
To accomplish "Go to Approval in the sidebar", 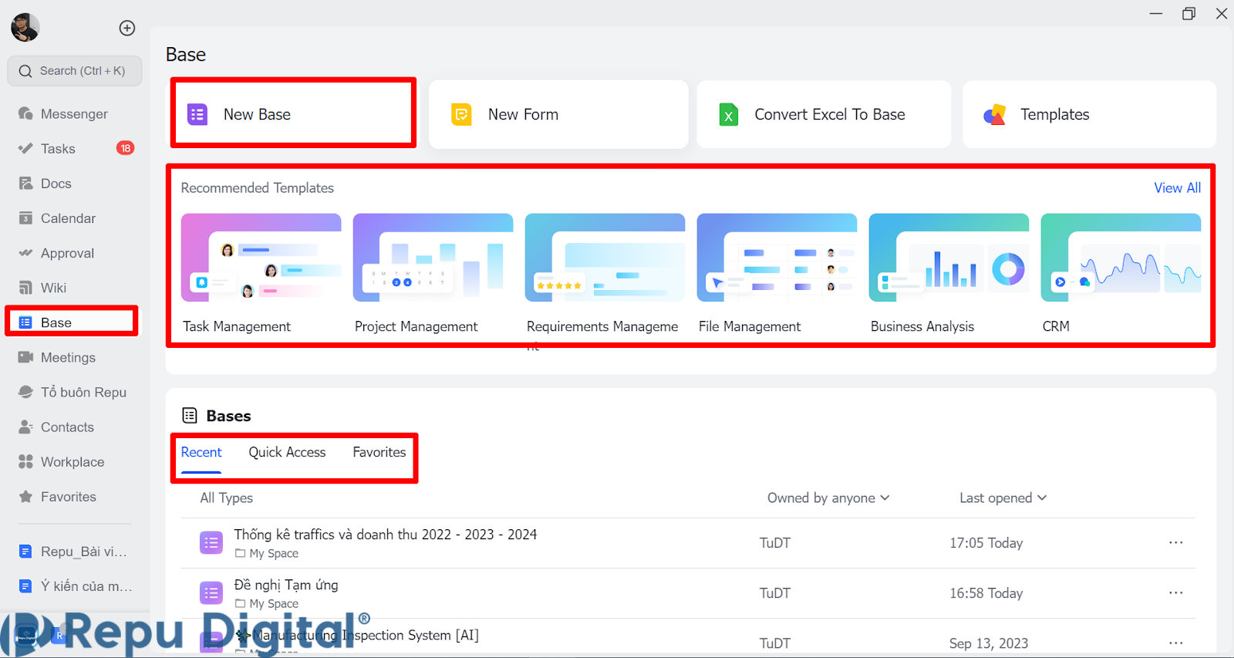I will click(67, 253).
